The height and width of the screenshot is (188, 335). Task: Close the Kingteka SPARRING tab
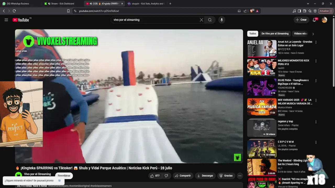[x=122, y=4]
